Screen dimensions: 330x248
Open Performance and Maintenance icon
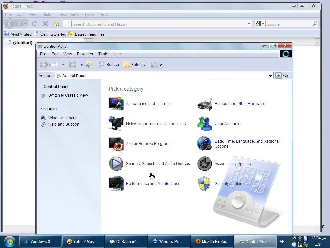click(x=116, y=183)
